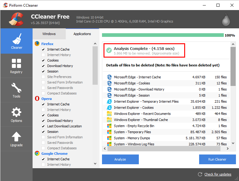Click the applications list scrollbar thumb
Screen dimensions: 239x181
[95, 66]
